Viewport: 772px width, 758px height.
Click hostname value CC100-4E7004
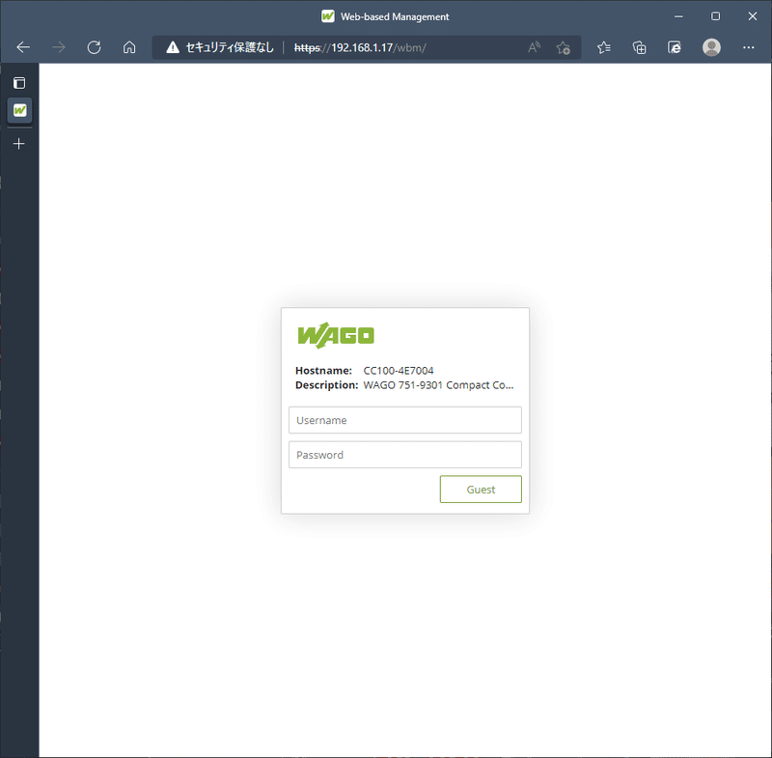399,371
